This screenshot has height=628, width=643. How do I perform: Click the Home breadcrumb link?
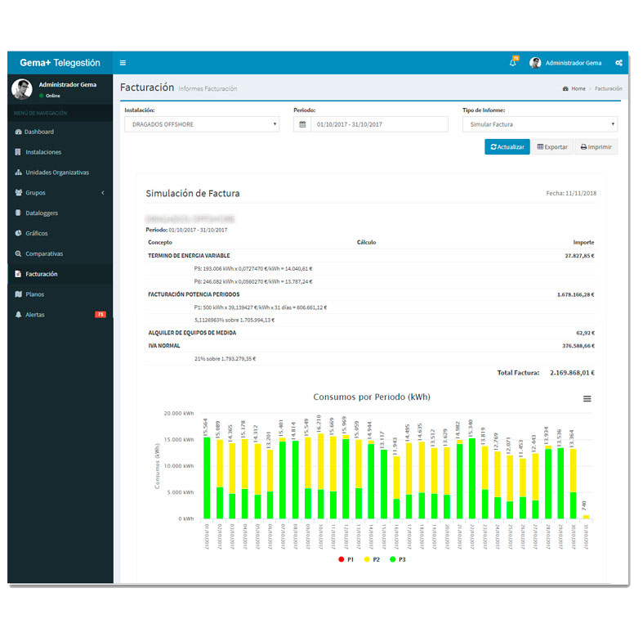click(578, 88)
